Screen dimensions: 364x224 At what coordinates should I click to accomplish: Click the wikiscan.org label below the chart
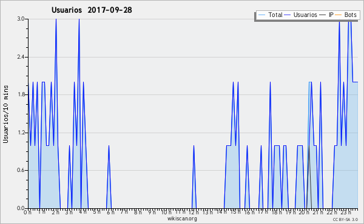tap(182, 219)
